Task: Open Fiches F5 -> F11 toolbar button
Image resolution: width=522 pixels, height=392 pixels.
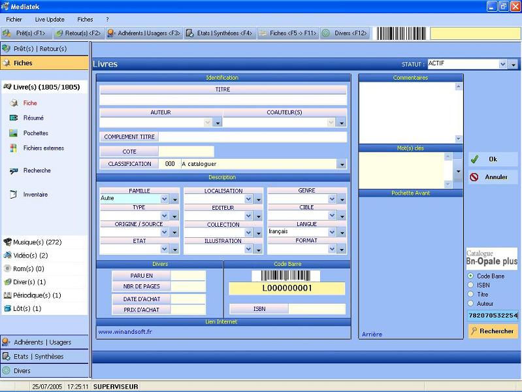Action: tap(288, 33)
